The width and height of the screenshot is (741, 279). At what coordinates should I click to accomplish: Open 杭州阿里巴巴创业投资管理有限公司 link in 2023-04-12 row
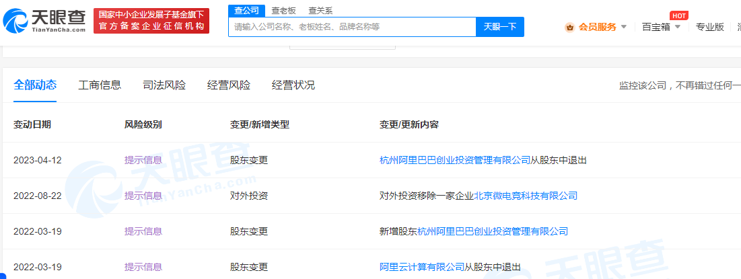[455, 160]
